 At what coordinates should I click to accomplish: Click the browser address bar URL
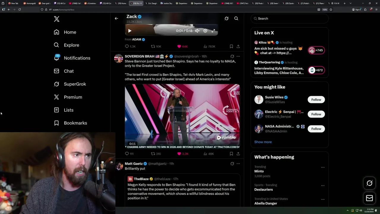coord(64,10)
